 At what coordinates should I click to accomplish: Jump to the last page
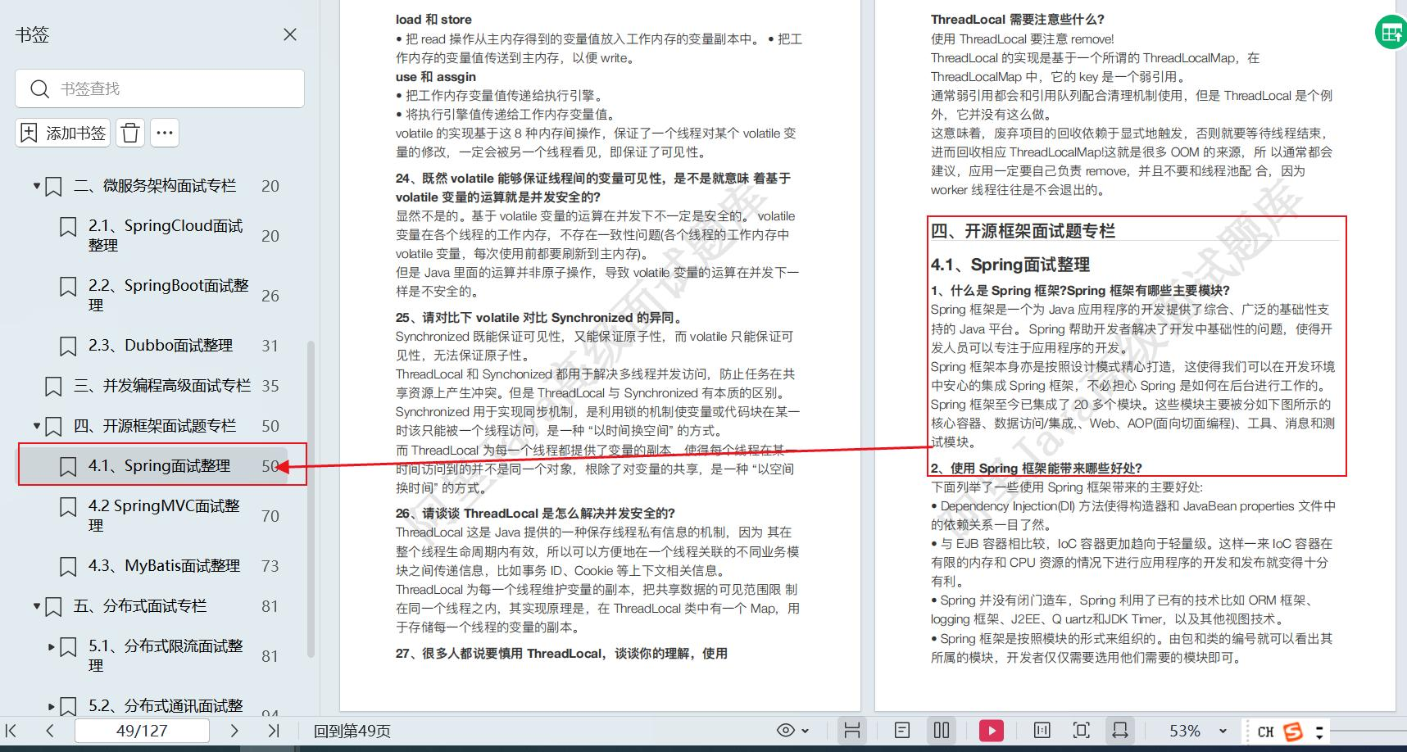(x=274, y=730)
